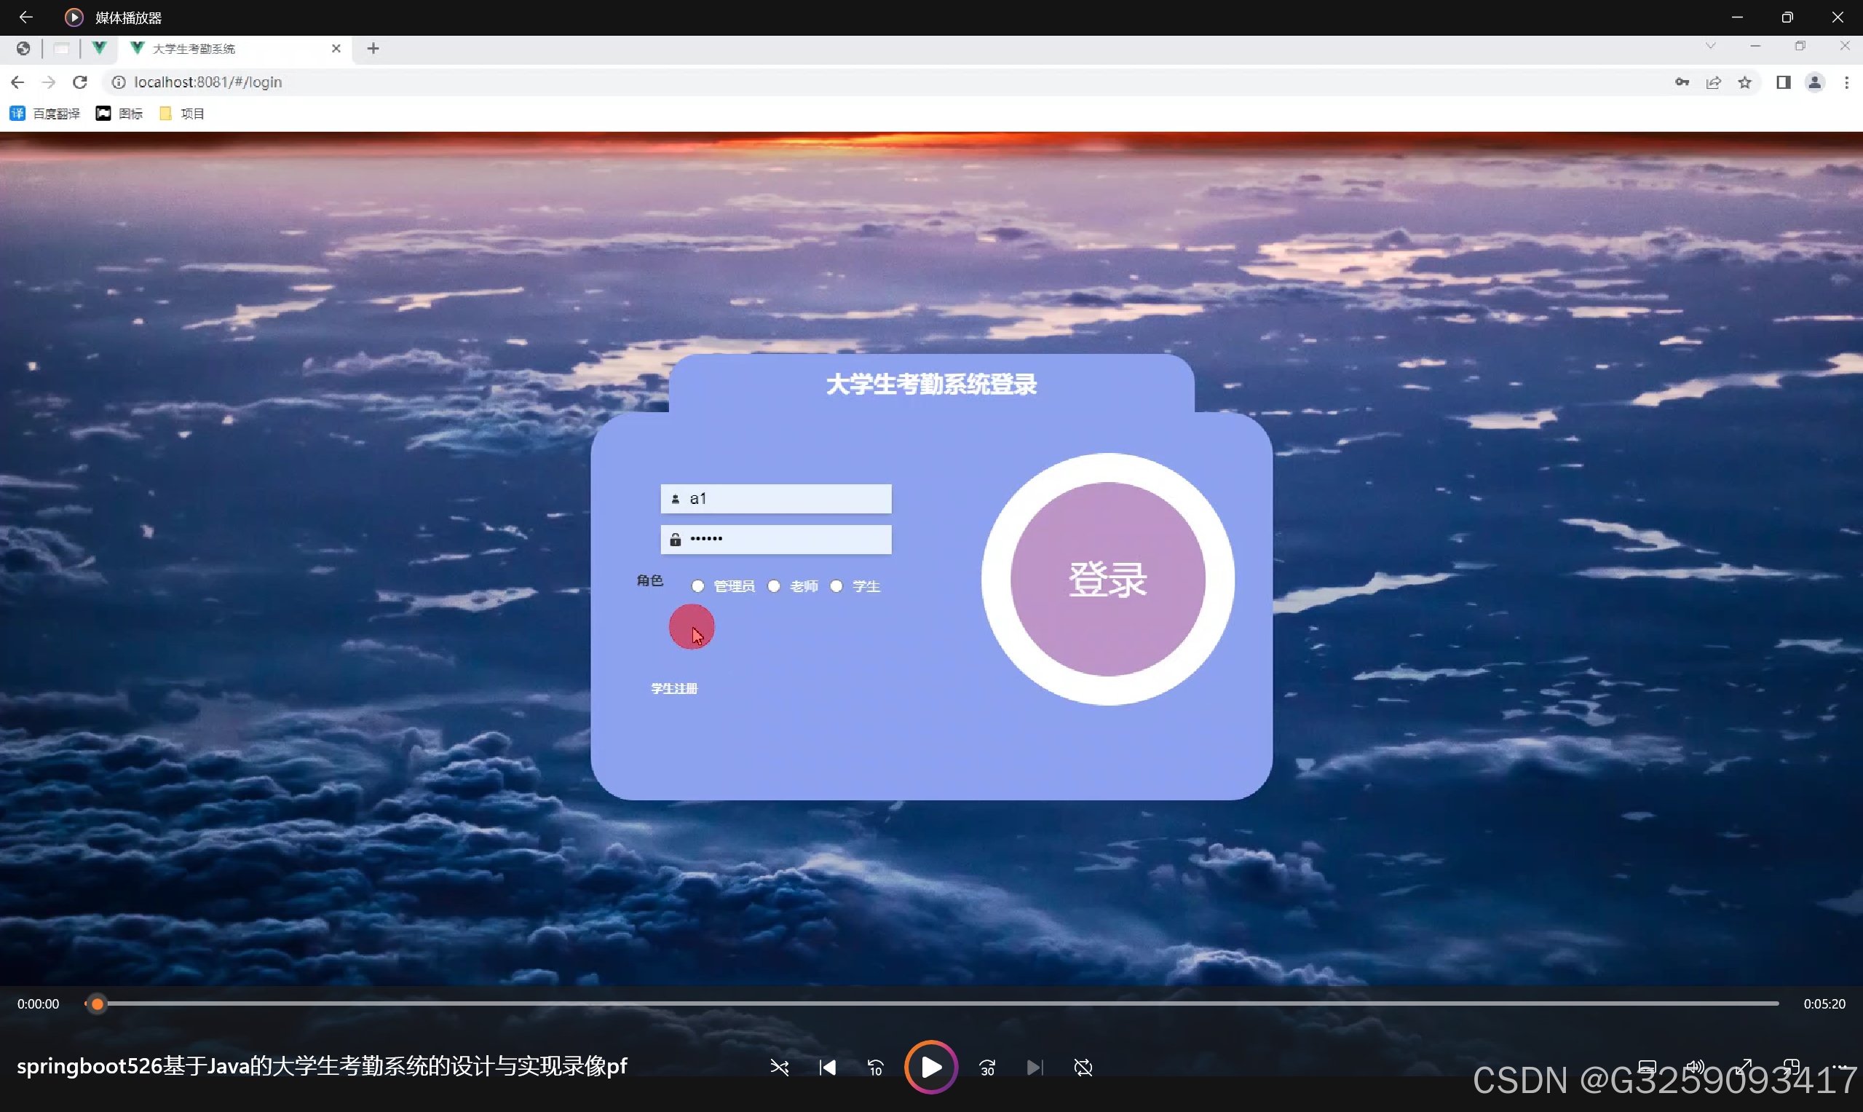Screen dimensions: 1863x1112
Task: Skip forward 30 seconds
Action: 987,1067
